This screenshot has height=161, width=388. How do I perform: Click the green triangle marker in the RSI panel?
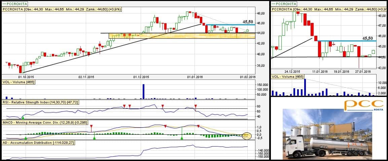coord(23,117)
